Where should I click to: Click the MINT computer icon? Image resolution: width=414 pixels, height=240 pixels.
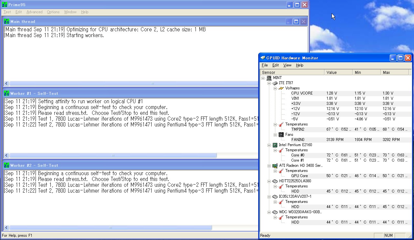tap(269, 78)
